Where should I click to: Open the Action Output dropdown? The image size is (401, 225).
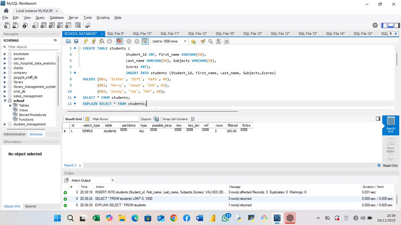(x=112, y=180)
